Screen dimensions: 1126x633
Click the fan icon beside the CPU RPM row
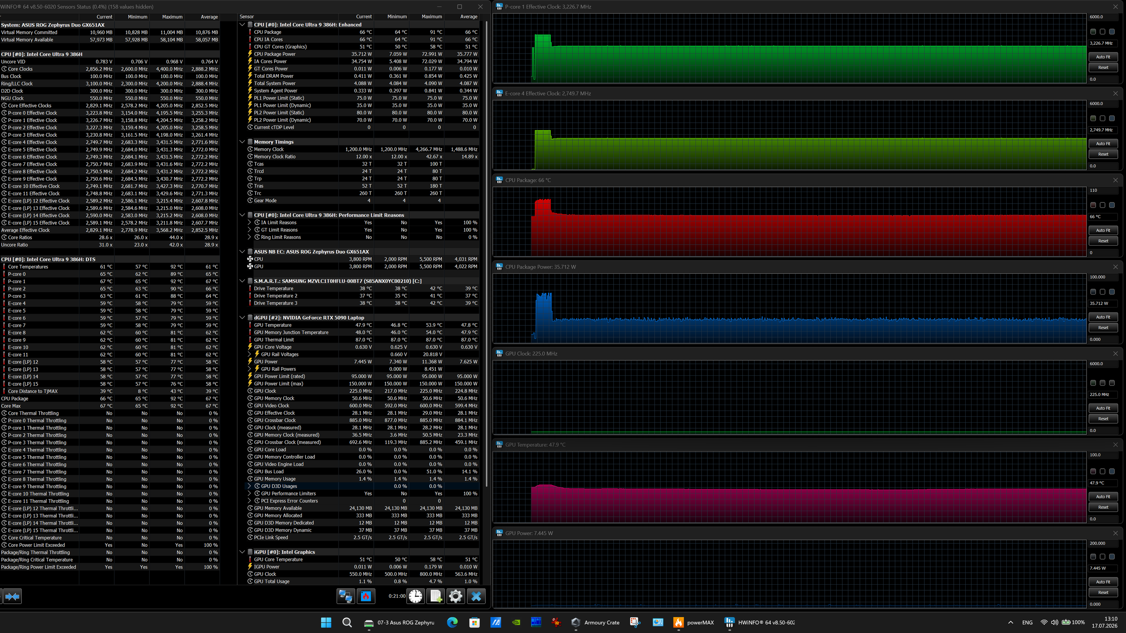coord(250,259)
